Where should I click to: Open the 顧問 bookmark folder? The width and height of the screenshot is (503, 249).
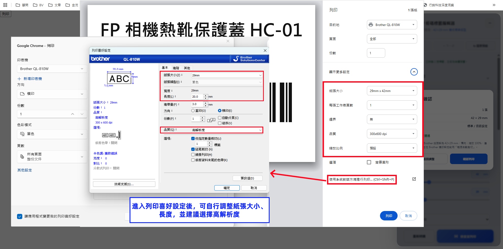tap(22, 5)
